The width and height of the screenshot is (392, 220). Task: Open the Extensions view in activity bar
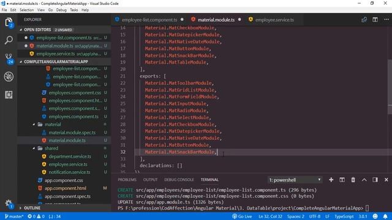point(9,95)
